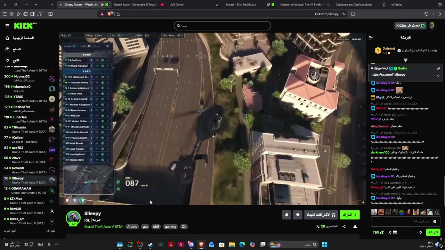The width and height of the screenshot is (445, 250).
Task: Hide the pinned BotRix message
Action: (x=438, y=69)
